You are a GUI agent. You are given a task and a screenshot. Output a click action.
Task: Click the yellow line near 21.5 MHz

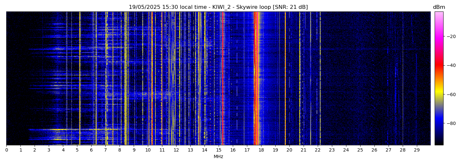point(311,79)
